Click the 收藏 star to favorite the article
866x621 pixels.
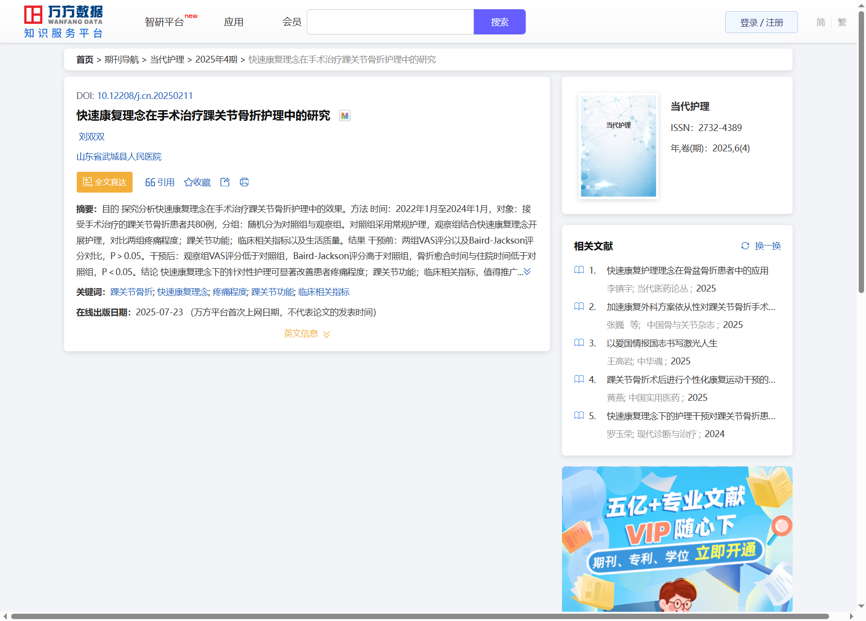pyautogui.click(x=197, y=182)
